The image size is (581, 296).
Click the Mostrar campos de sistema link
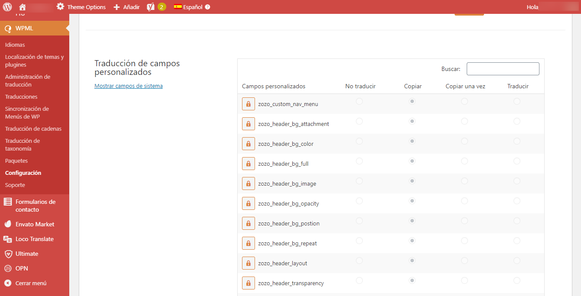click(x=129, y=86)
